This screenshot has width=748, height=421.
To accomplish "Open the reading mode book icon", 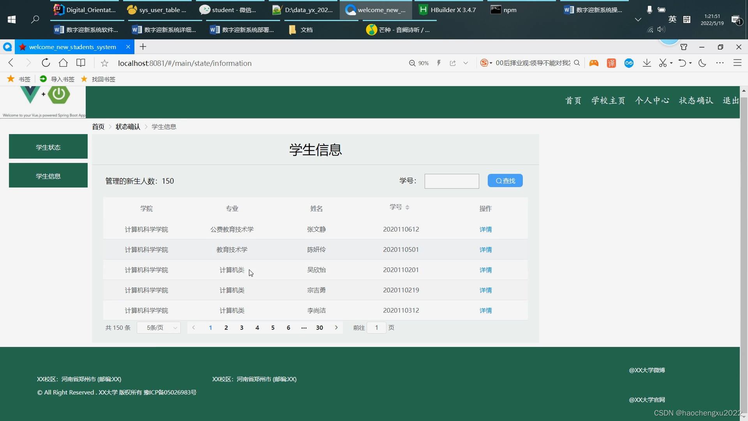I will pos(81,63).
